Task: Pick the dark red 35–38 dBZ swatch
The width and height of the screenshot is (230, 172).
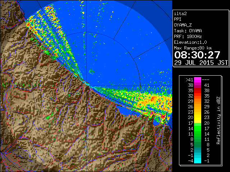Action: pos(198,91)
